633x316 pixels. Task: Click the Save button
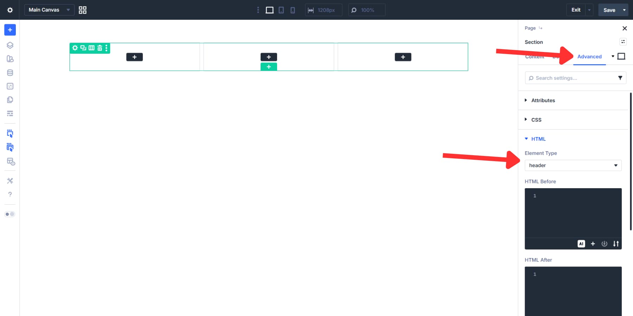point(609,10)
